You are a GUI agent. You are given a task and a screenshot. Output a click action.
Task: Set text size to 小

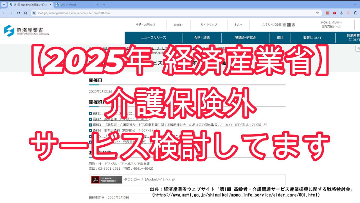[284, 25]
